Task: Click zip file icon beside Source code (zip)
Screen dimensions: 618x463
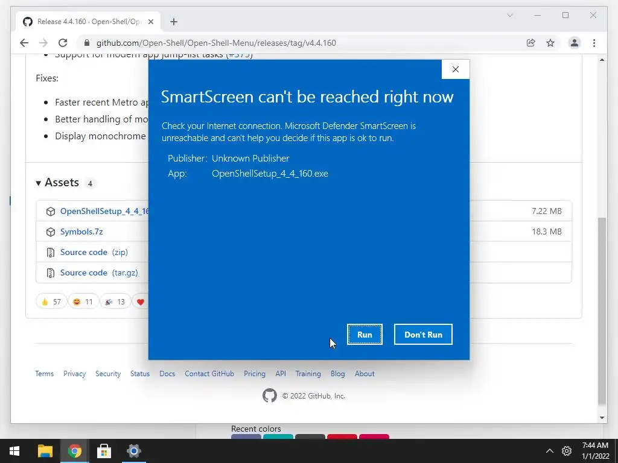Action: pyautogui.click(x=51, y=253)
